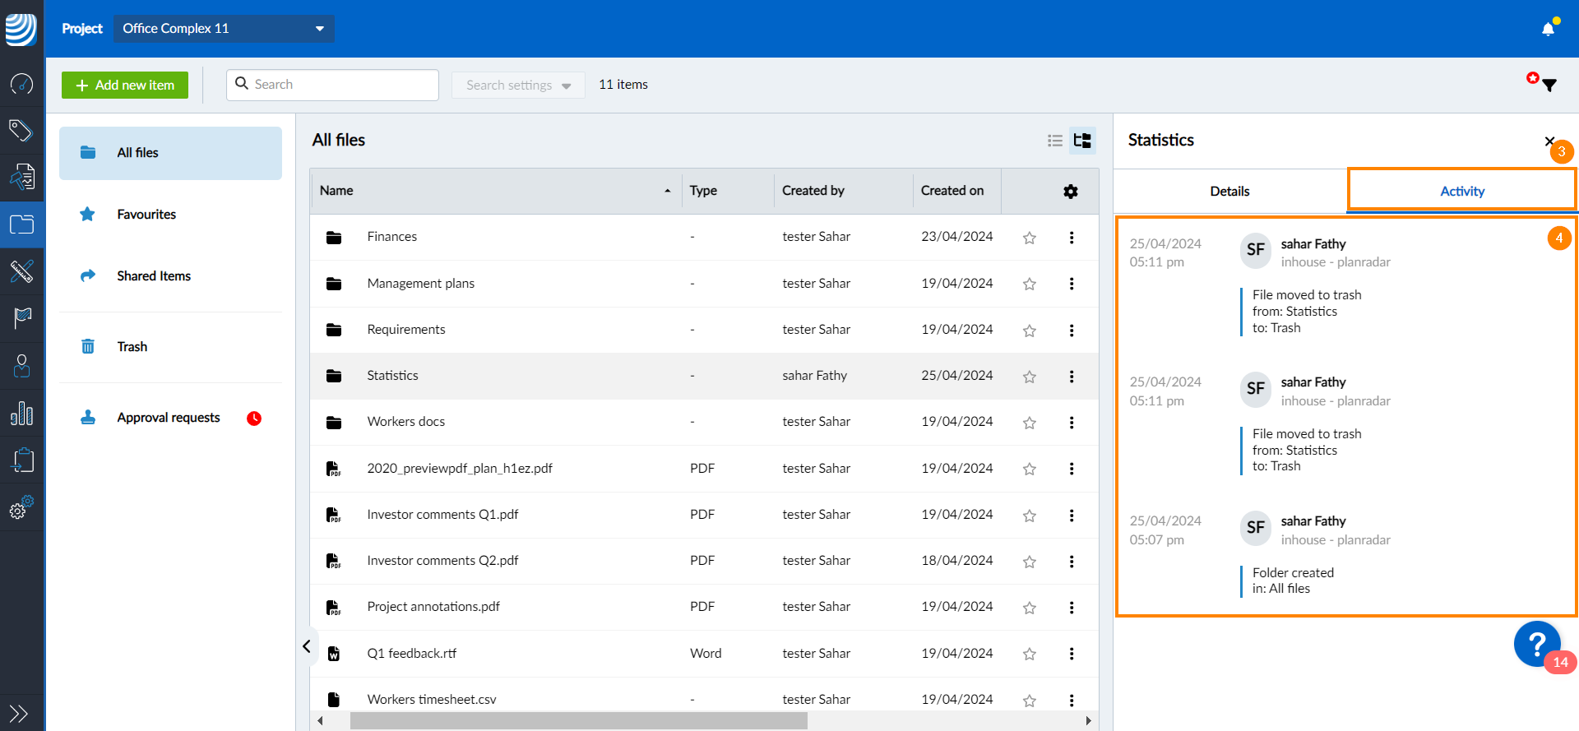This screenshot has width=1579, height=731.
Task: Open the notifications bell icon
Action: coord(1548,29)
